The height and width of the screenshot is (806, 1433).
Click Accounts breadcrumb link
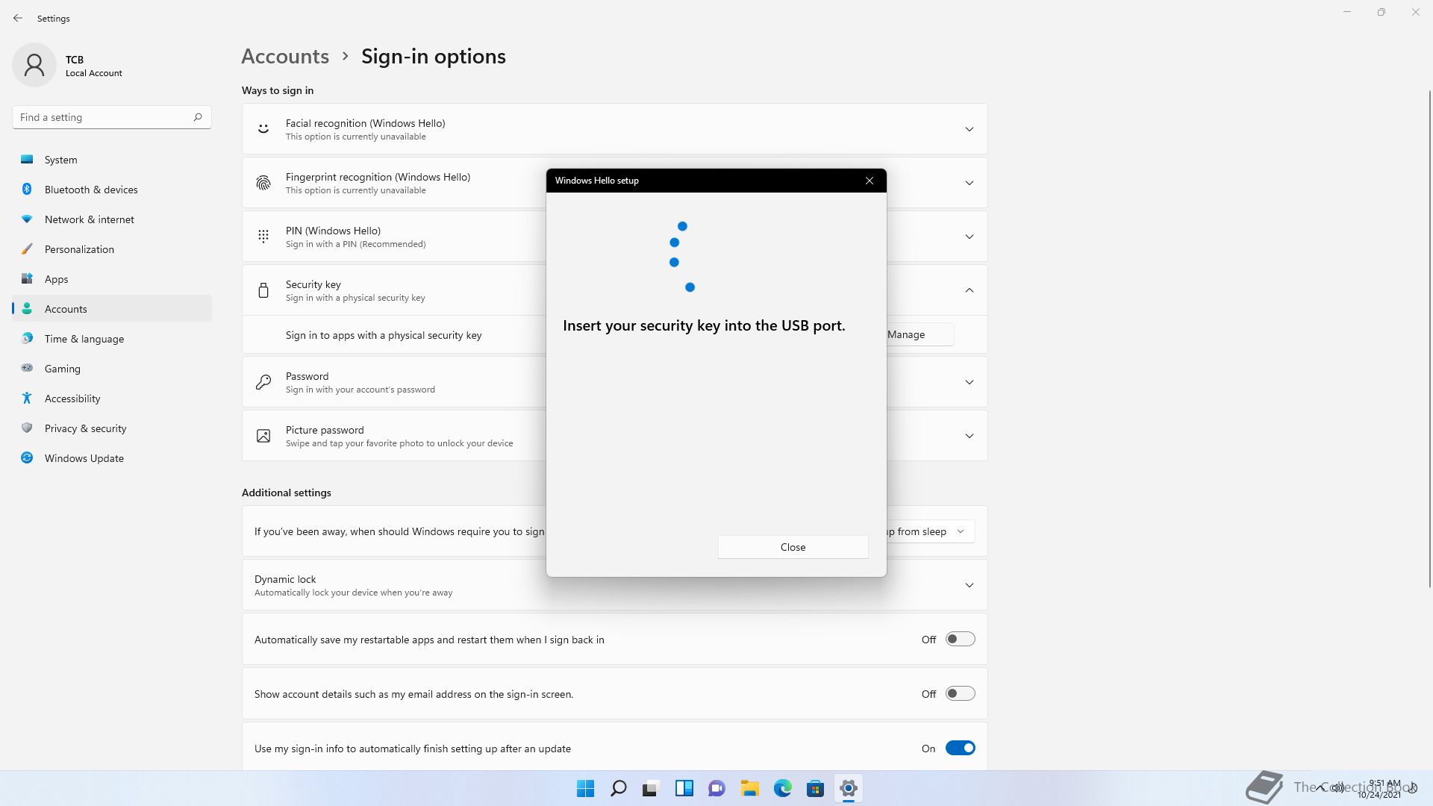pyautogui.click(x=285, y=56)
